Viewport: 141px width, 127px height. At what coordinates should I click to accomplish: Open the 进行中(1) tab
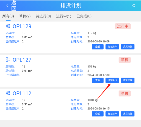[64, 16]
